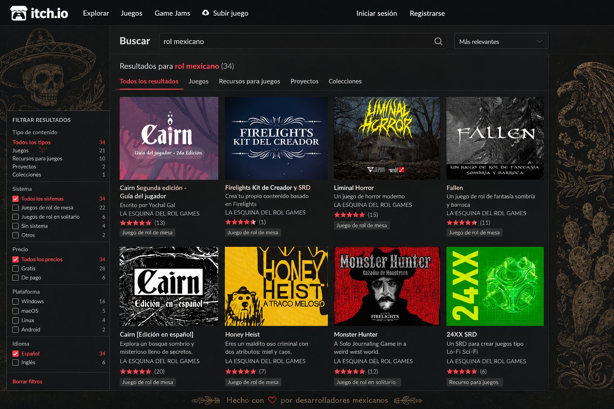
Task: Click the itch.io logo icon
Action: point(18,13)
